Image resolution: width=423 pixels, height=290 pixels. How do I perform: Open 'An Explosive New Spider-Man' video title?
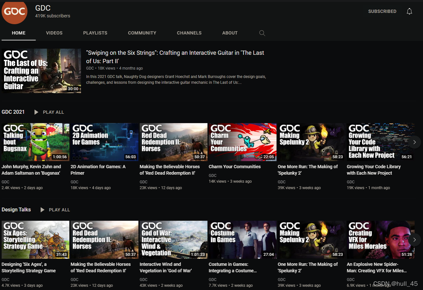(x=377, y=267)
